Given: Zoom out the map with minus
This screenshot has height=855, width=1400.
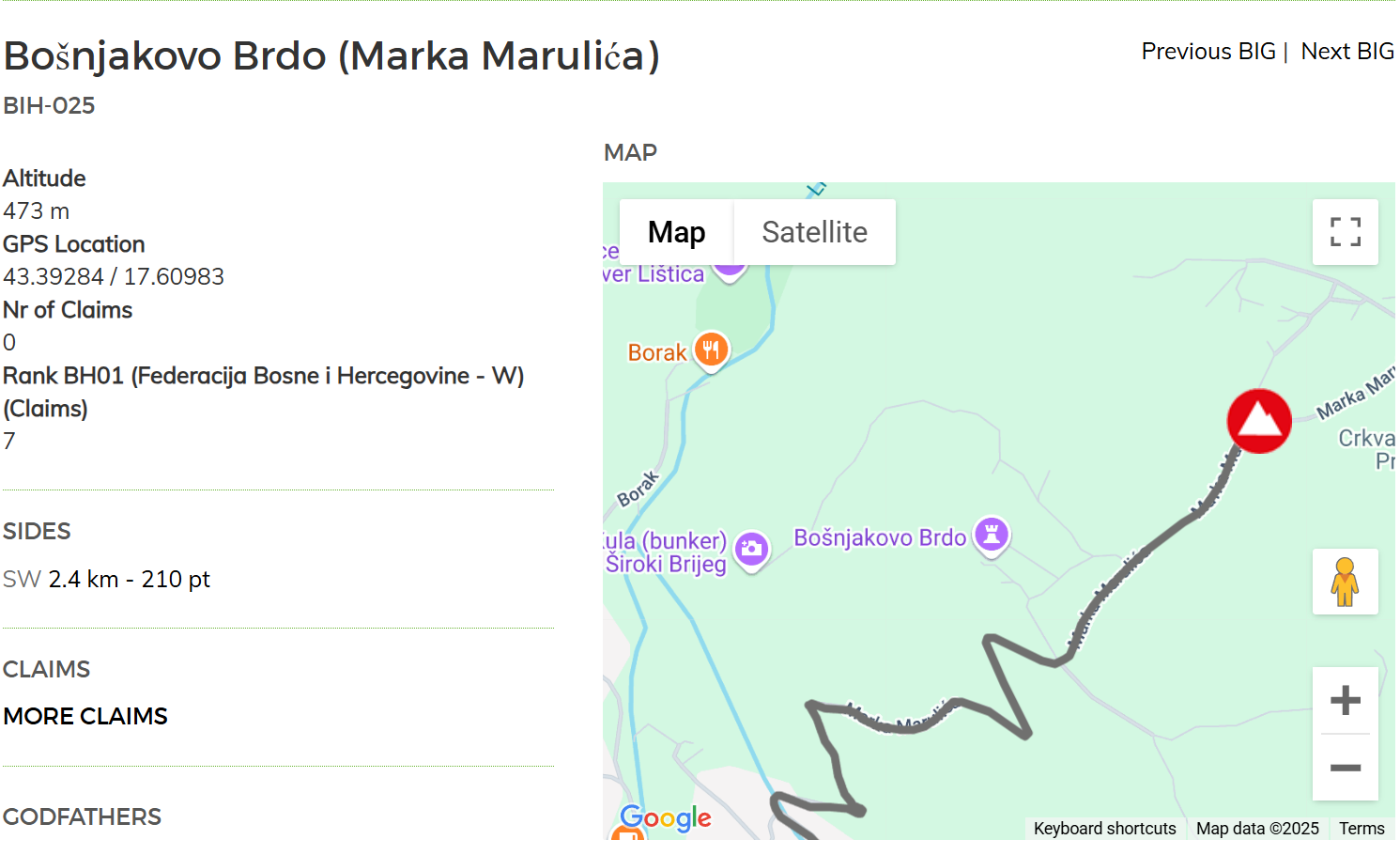Looking at the screenshot, I should click(x=1345, y=768).
